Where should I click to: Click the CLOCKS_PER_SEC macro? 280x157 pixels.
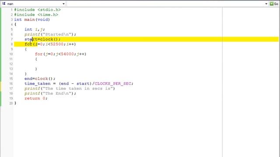113,83
